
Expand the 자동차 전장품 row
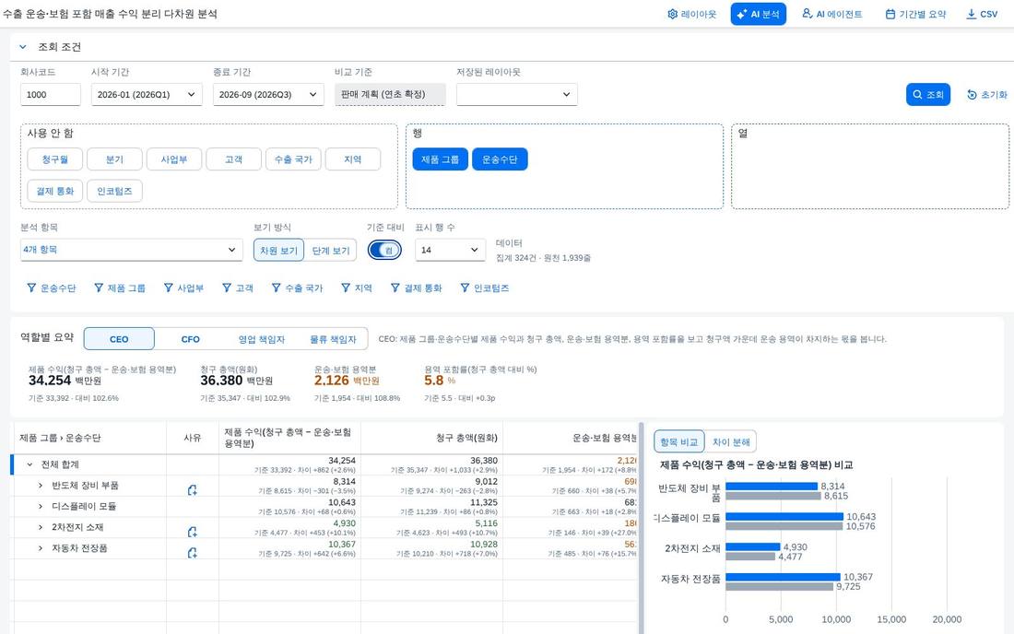pyautogui.click(x=40, y=548)
